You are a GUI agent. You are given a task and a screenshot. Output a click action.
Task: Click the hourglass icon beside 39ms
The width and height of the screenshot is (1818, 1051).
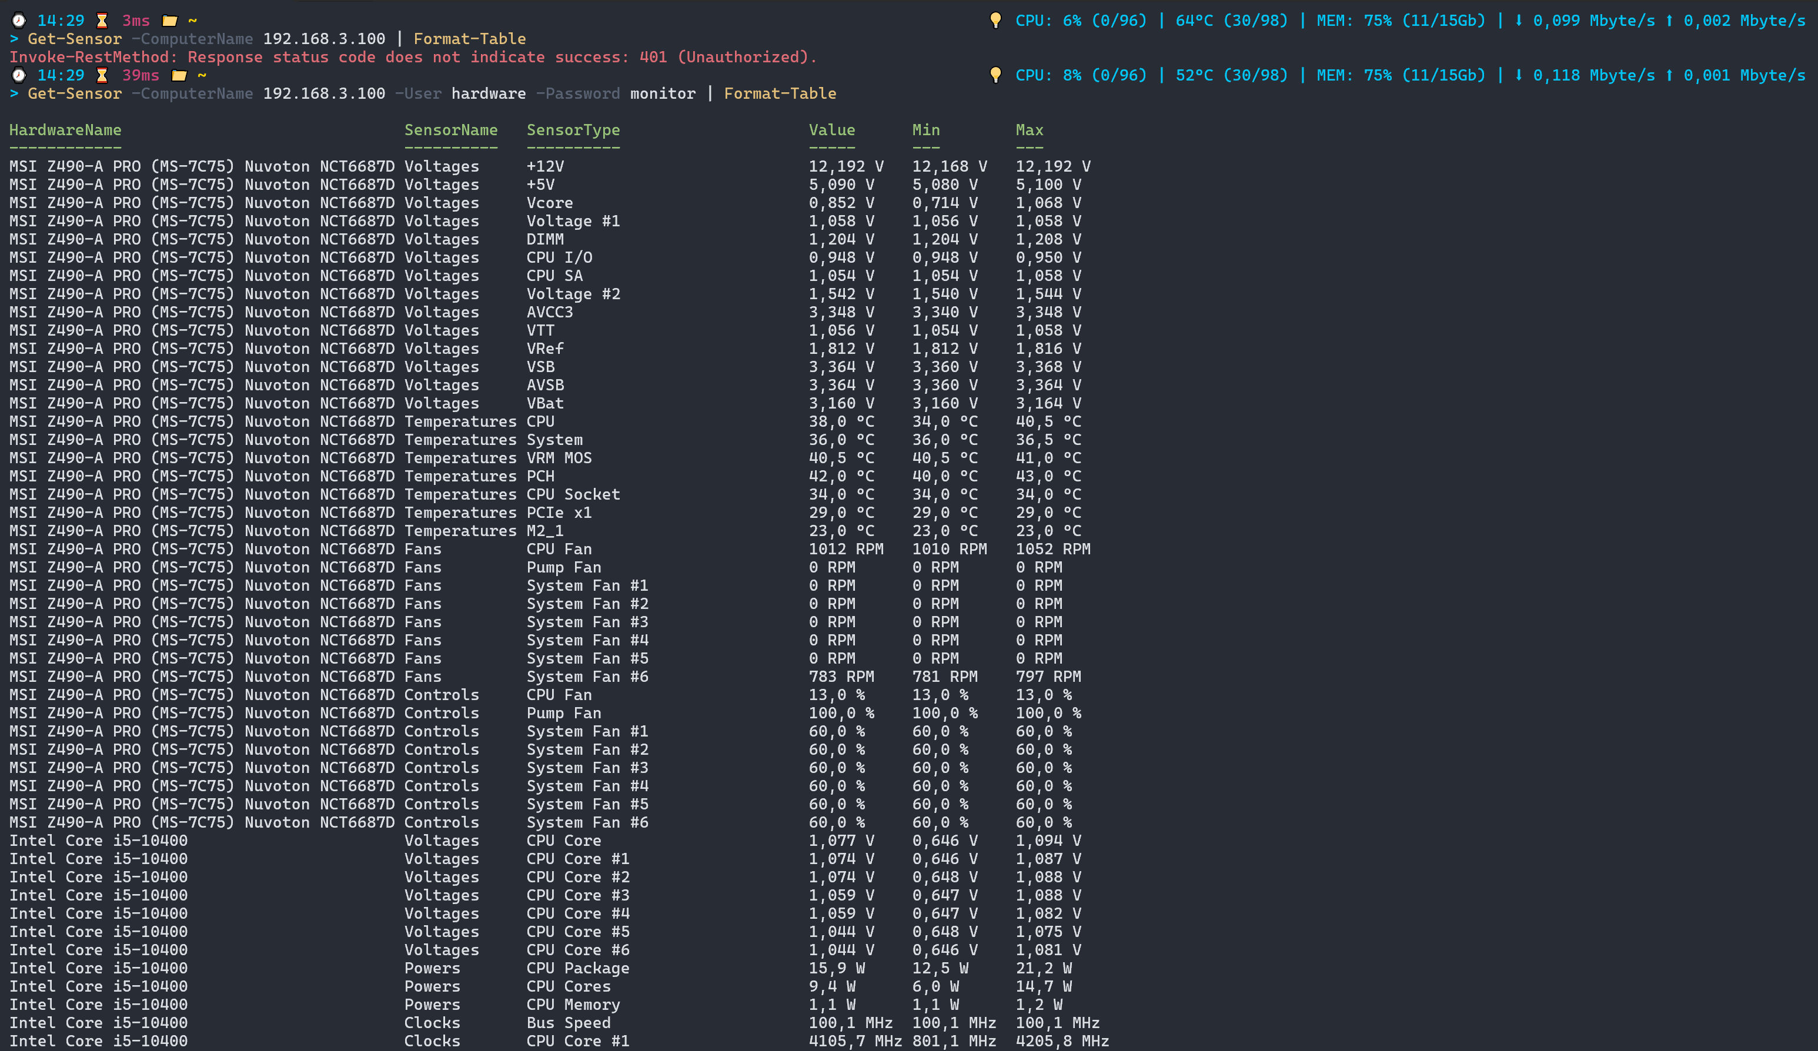[102, 75]
